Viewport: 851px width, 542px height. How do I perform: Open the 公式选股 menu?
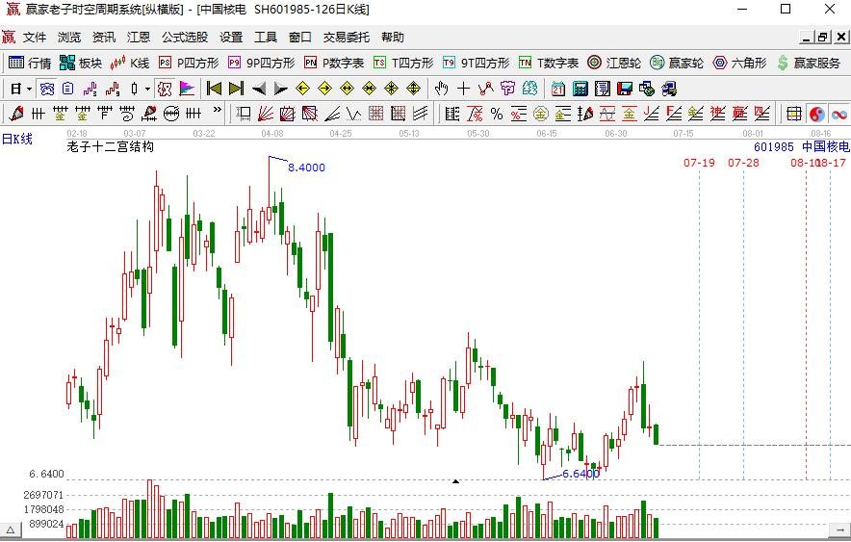click(x=185, y=38)
